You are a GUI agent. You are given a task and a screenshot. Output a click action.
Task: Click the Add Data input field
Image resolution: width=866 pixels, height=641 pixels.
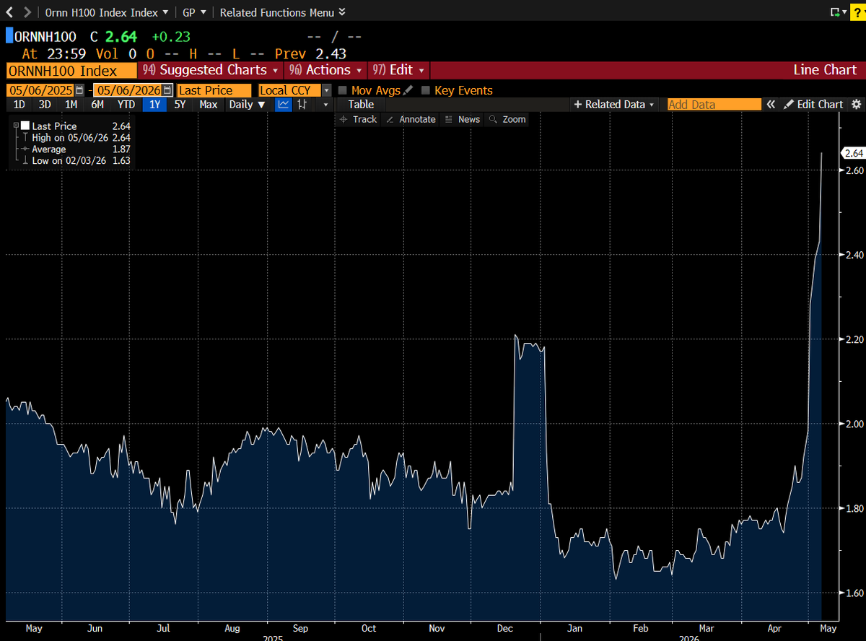714,105
